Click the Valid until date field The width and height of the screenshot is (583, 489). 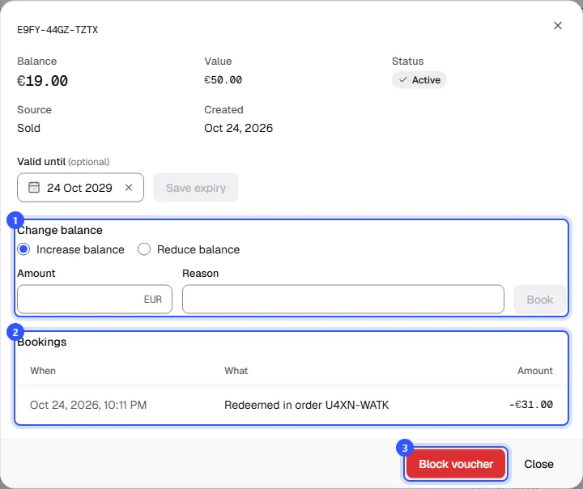(80, 187)
